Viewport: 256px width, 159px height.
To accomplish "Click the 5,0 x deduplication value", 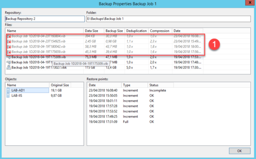I will click(130, 68).
